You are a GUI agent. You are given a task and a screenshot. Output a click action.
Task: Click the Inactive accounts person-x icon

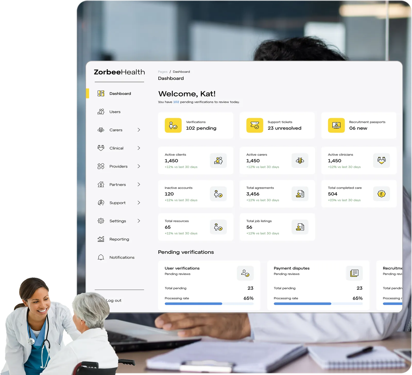(218, 194)
